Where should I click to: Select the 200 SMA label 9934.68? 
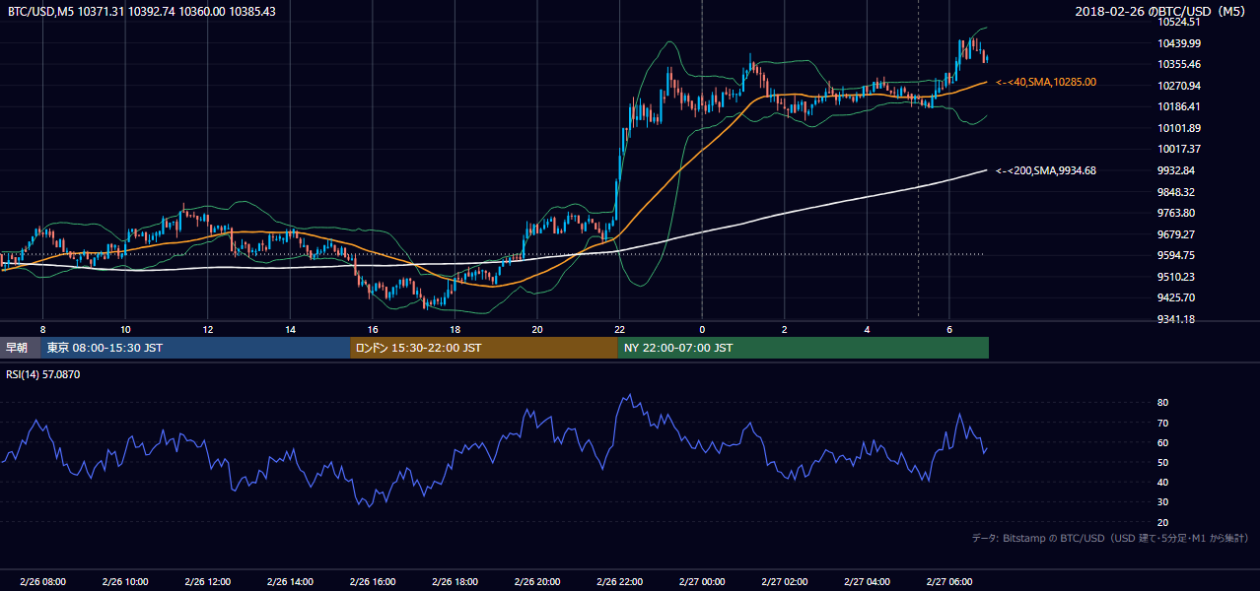click(x=1046, y=170)
